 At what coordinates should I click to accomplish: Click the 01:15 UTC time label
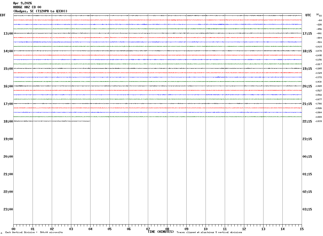pos(307,174)
